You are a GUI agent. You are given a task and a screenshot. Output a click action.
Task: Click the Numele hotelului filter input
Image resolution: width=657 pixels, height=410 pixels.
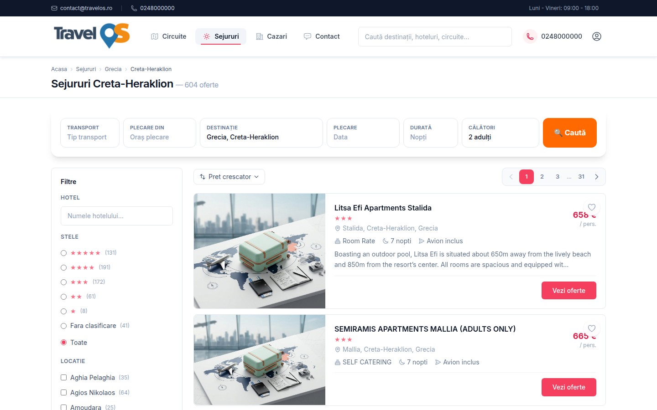117,216
